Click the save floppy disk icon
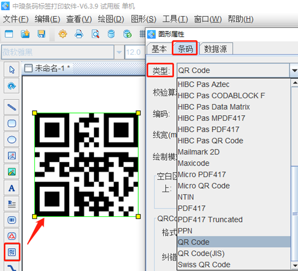This screenshot has height=271, width=298. pos(41,34)
